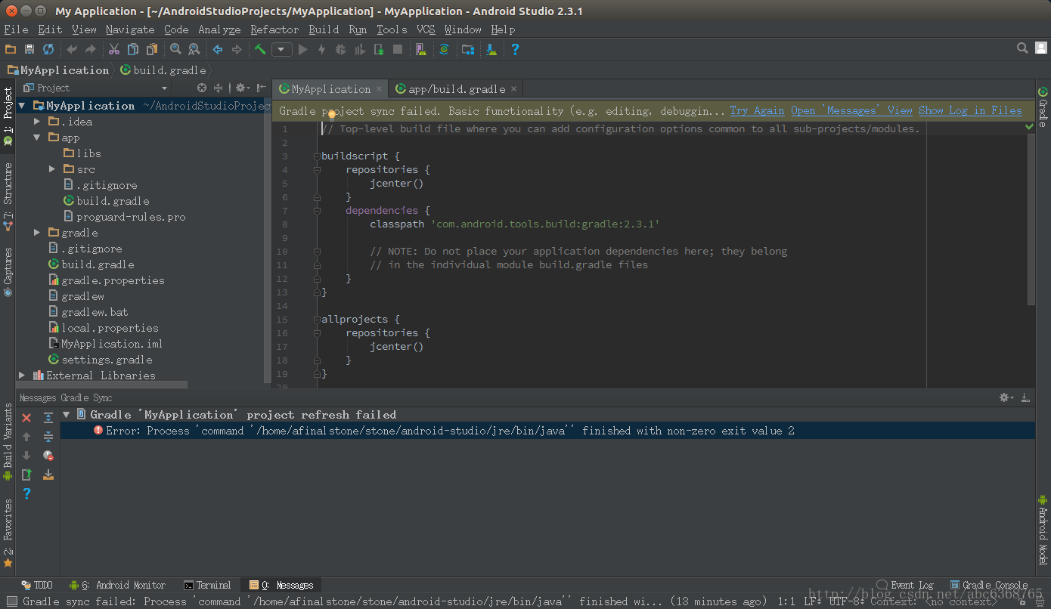Viewport: 1051px width, 609px height.
Task: Open Project panel gear settings
Action: (x=241, y=88)
